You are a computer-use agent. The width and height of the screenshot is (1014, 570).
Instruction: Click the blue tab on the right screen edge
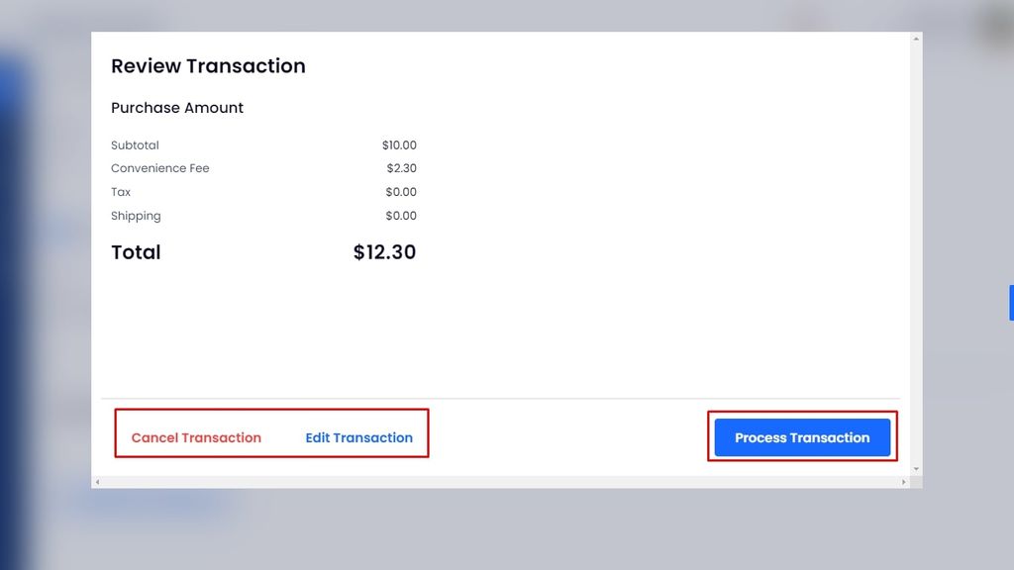click(x=1011, y=303)
